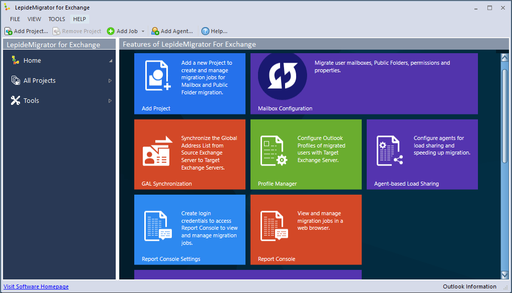Collapse the Home section arrow

tap(111, 61)
